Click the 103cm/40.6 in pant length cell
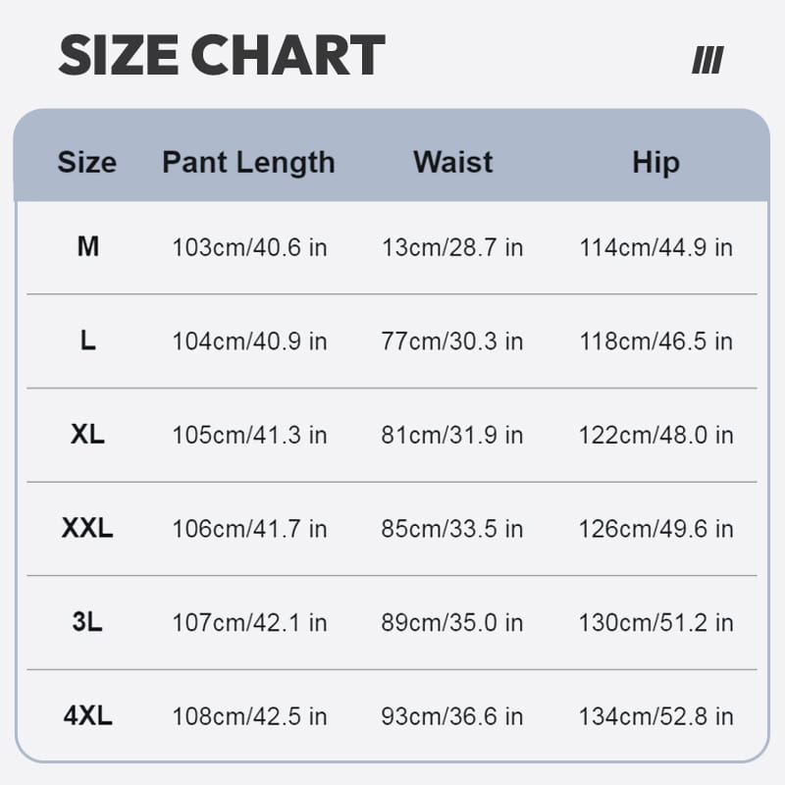 tap(249, 247)
